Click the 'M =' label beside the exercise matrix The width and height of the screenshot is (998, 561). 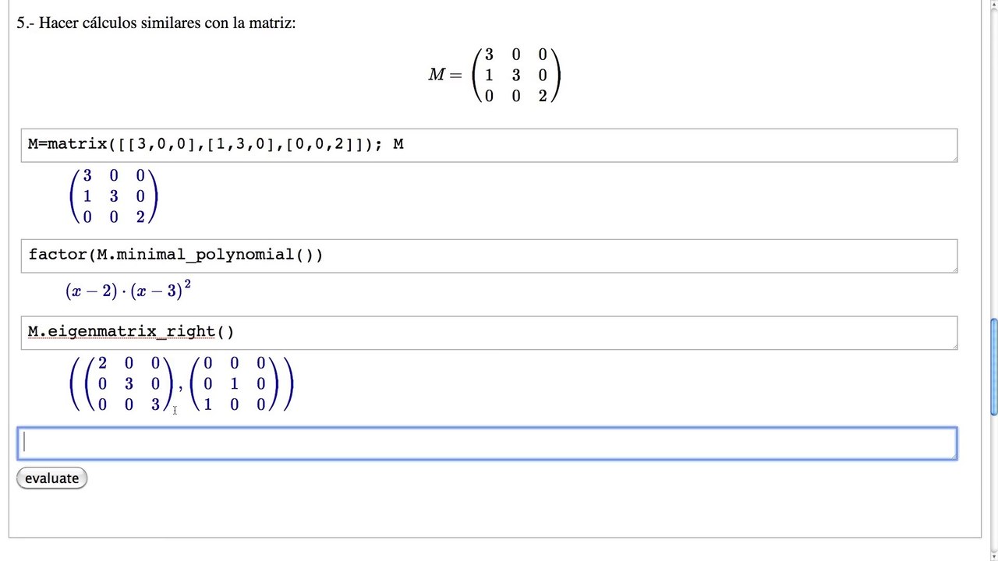click(445, 75)
